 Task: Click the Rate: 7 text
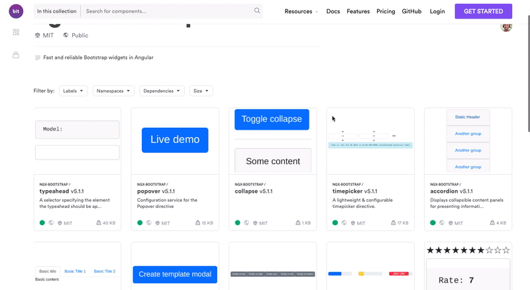pyautogui.click(x=456, y=280)
